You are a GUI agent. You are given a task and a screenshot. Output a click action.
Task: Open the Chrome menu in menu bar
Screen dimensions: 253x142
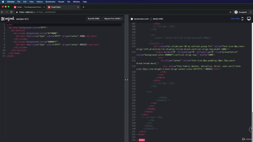click(x=11, y=2)
